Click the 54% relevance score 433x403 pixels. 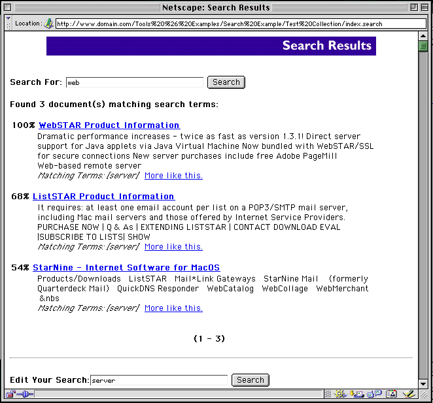(x=20, y=268)
